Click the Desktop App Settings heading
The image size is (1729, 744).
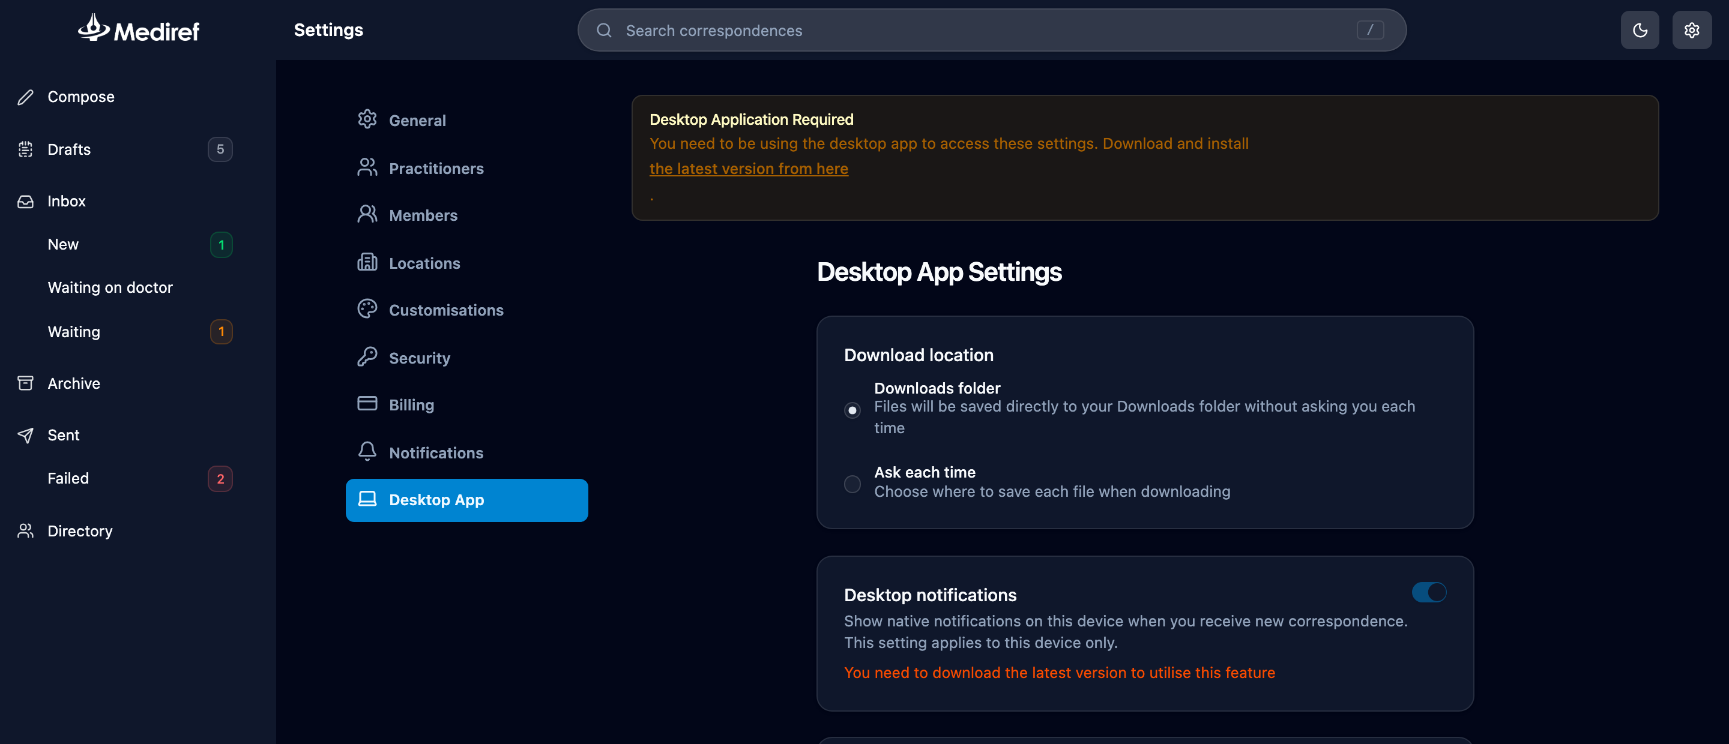(939, 272)
